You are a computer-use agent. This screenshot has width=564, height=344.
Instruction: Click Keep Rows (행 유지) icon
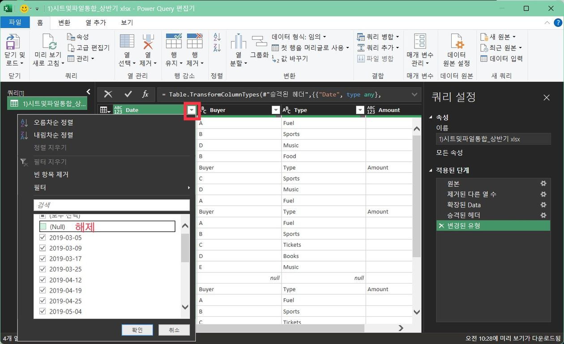tap(173, 41)
